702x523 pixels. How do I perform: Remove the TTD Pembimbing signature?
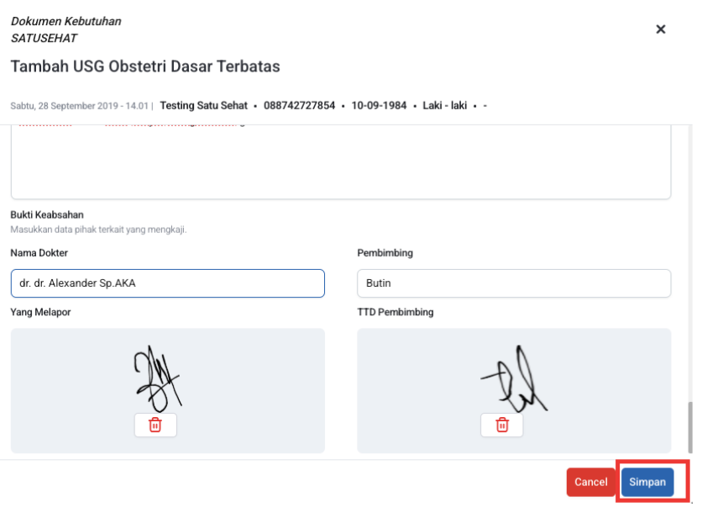pyautogui.click(x=501, y=425)
